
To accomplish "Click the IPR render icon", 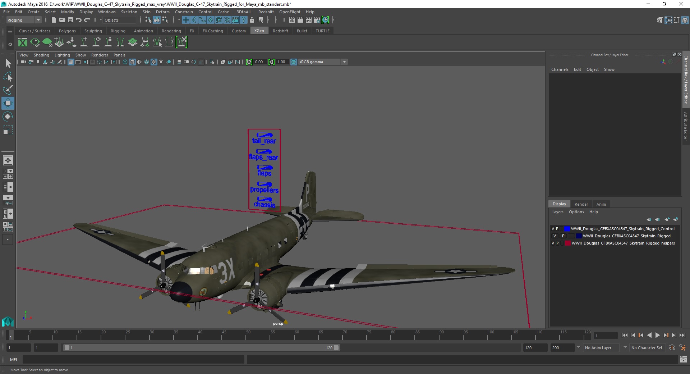I will (309, 20).
